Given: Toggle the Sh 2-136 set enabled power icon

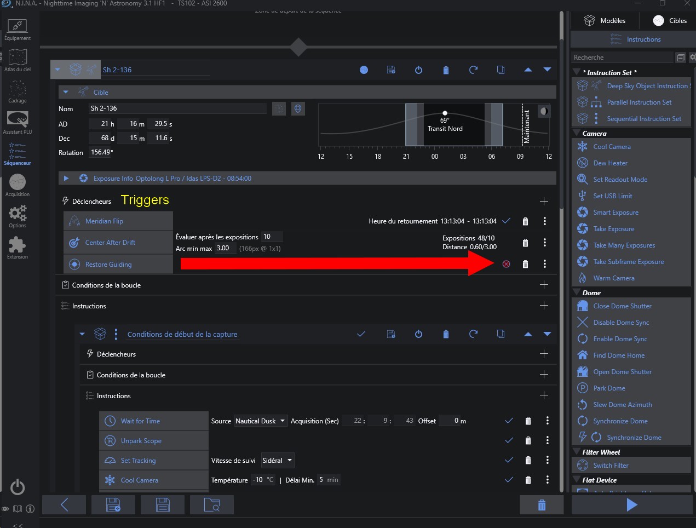Looking at the screenshot, I should pyautogui.click(x=418, y=70).
